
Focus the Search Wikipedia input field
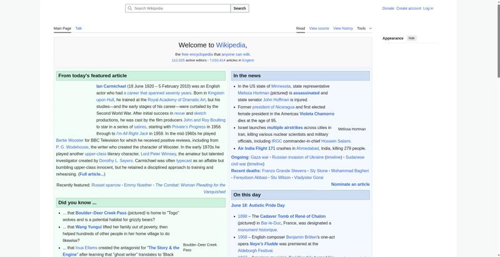pos(177,8)
